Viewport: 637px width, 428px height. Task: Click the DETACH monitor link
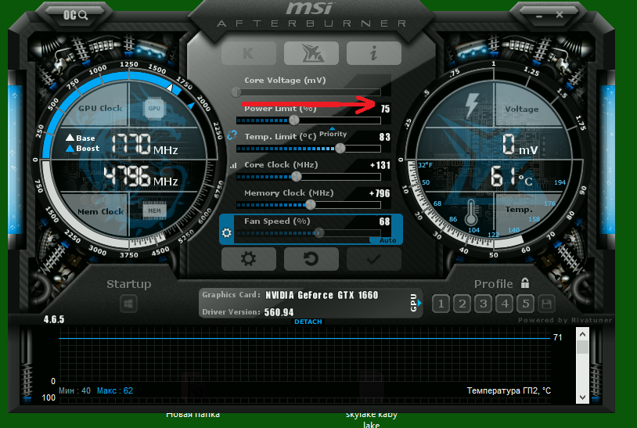pyautogui.click(x=308, y=322)
